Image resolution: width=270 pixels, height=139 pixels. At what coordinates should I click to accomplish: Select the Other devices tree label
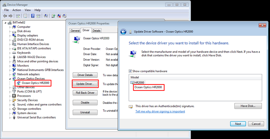point(26,87)
